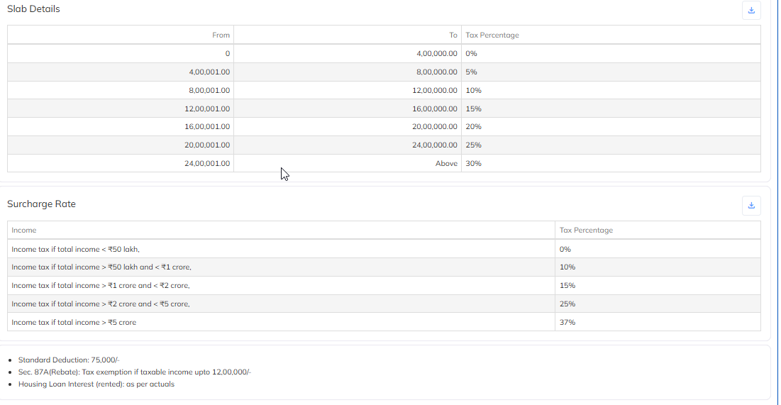Select Tax Percentage header in Slab Details
Viewport: 781px width, 405px height.
[x=492, y=35]
